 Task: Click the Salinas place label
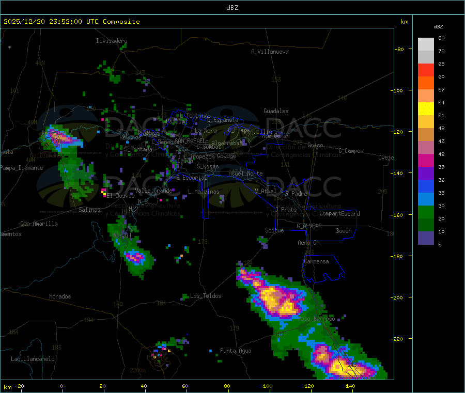(89, 210)
